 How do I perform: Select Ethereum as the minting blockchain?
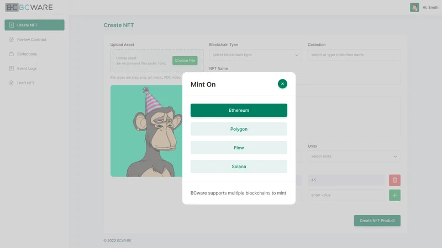point(239,110)
